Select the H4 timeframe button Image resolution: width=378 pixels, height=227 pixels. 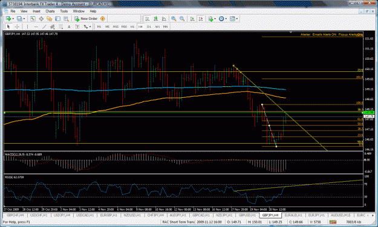coord(140,27)
